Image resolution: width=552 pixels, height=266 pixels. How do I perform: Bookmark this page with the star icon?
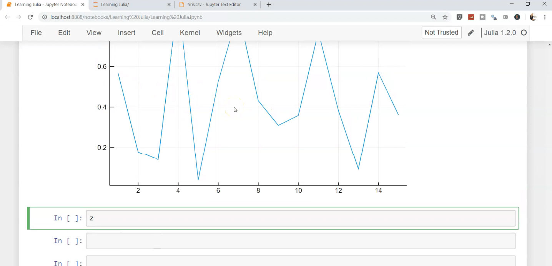pyautogui.click(x=445, y=17)
